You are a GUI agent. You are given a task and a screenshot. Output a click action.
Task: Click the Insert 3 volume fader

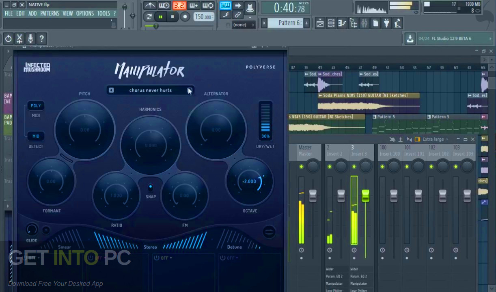point(365,195)
